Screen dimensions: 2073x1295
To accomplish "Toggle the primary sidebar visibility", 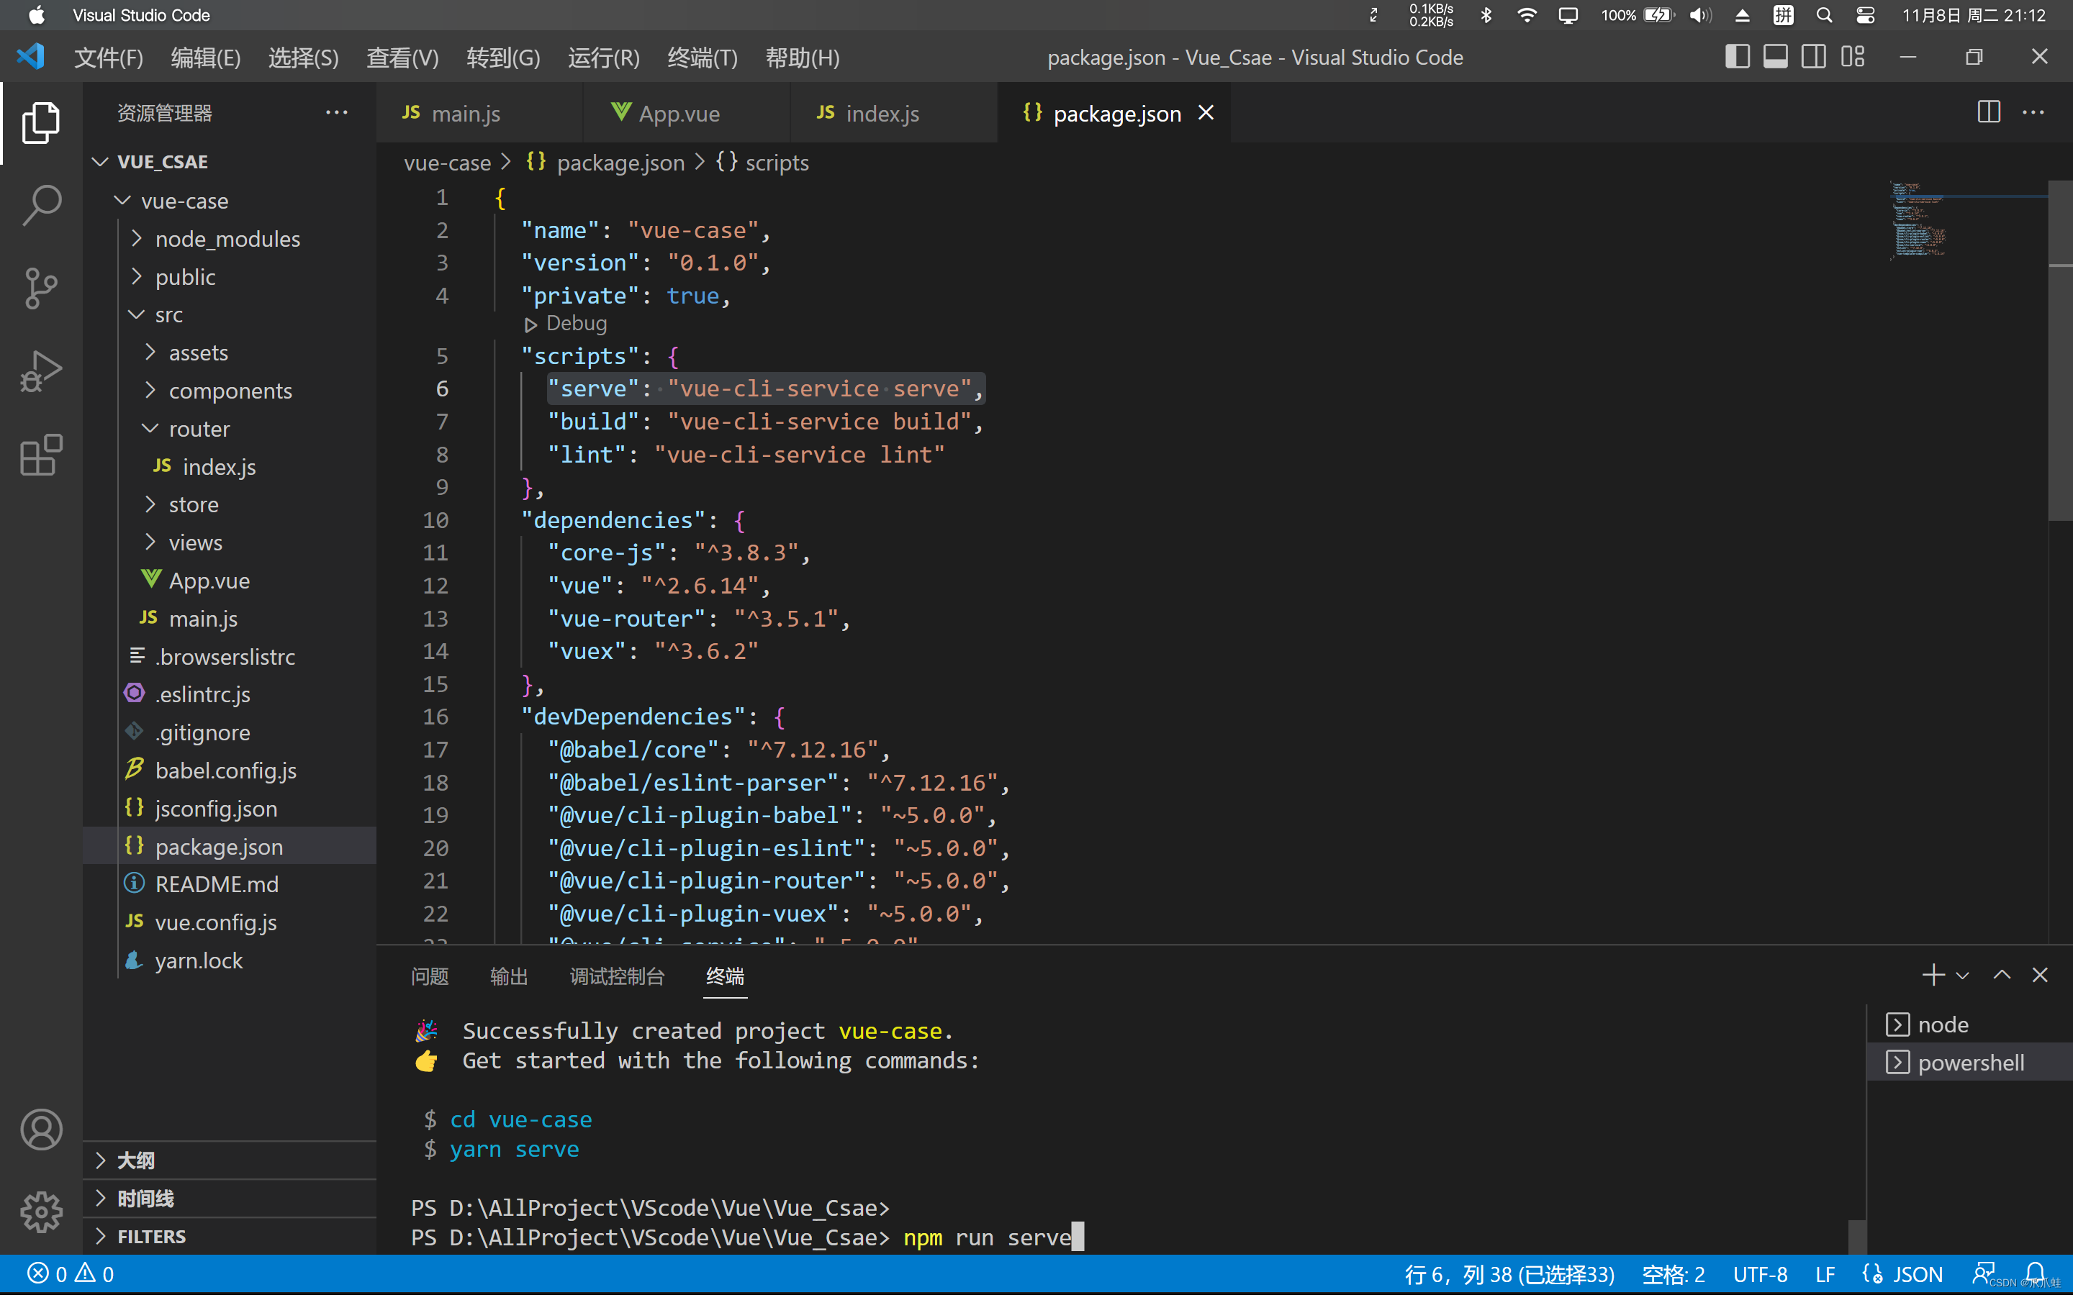I will [1737, 57].
